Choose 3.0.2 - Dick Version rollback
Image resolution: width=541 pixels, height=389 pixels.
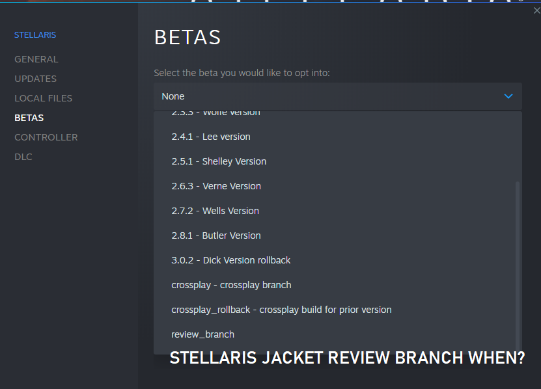(338, 260)
